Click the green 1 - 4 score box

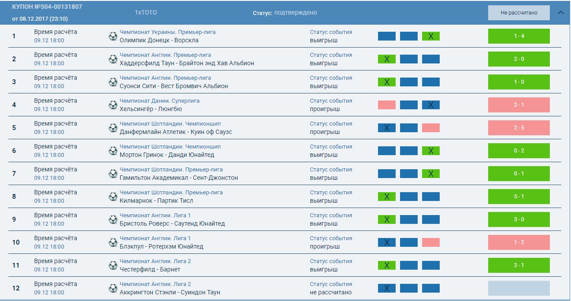[519, 36]
